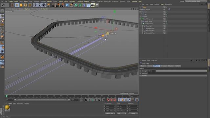
Task: Click the Locked Workplane icon
Action: tap(2, 62)
